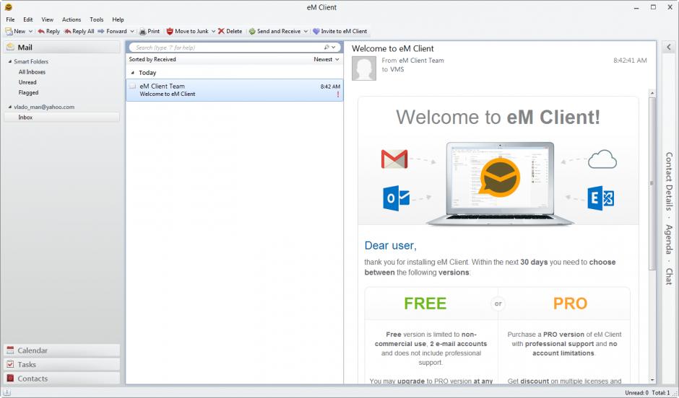Collapse the vlado_man@yahoo.com account
679x398 pixels.
10,107
